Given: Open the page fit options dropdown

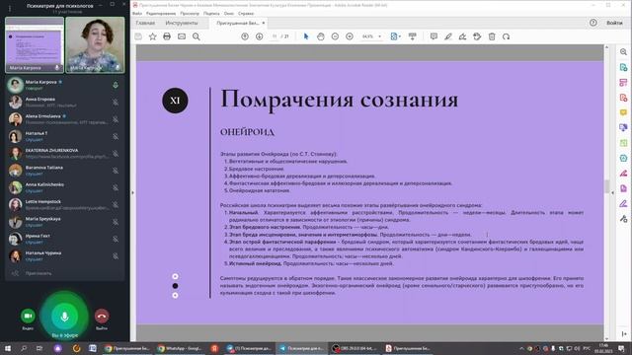Looking at the screenshot, I should [395, 36].
